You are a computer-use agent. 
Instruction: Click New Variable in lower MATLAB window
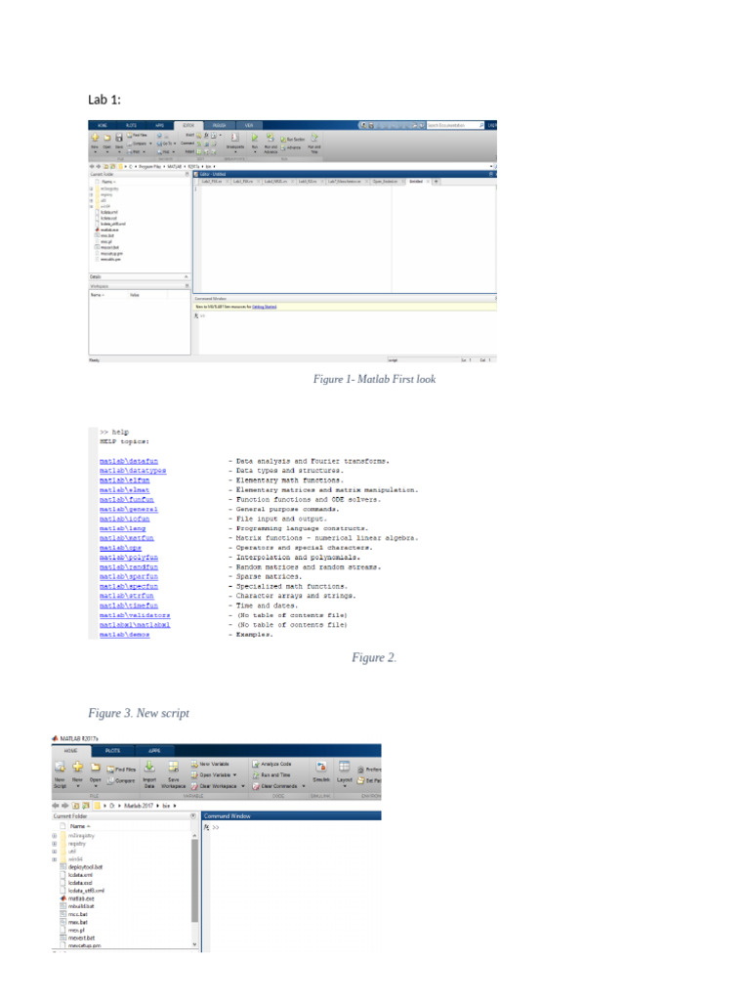pyautogui.click(x=210, y=764)
